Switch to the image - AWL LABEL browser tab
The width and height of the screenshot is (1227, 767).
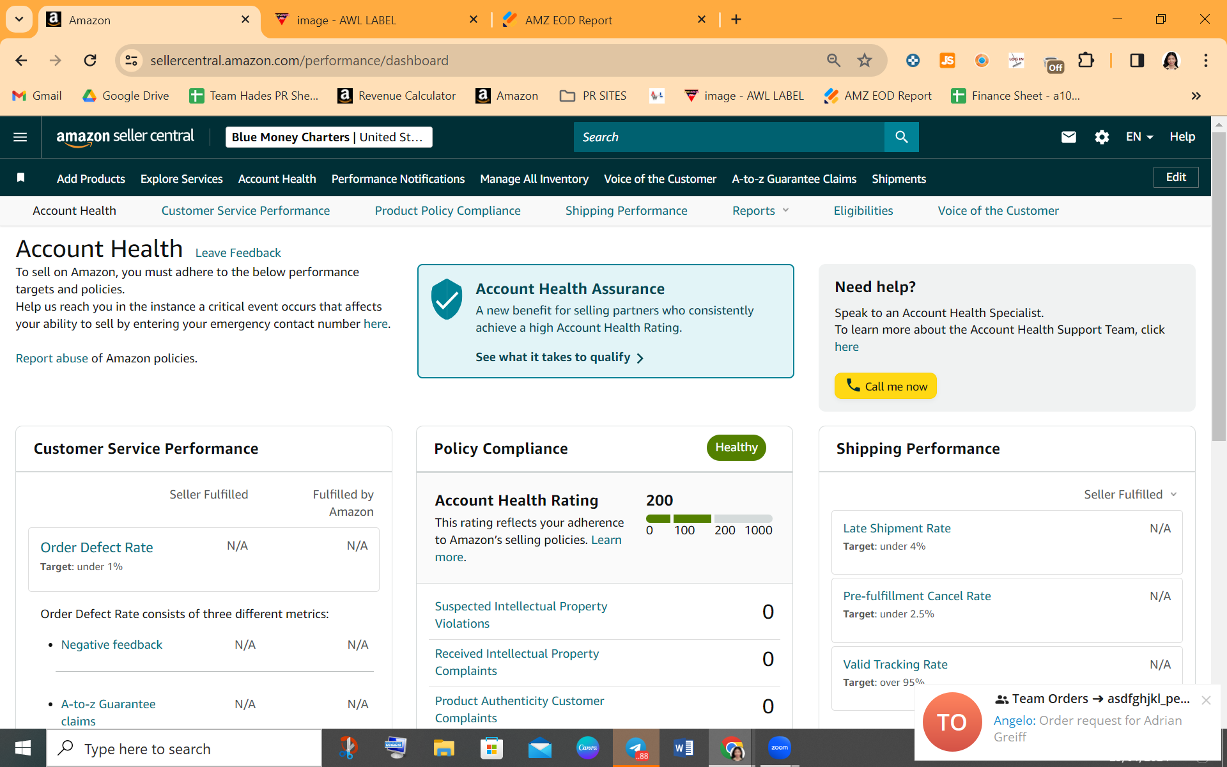[377, 20]
